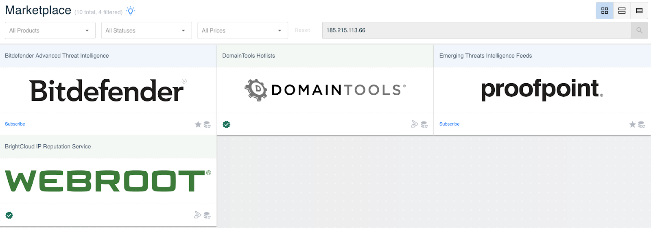
Task: Click the DomainTools logo thumbnail
Action: click(325, 90)
